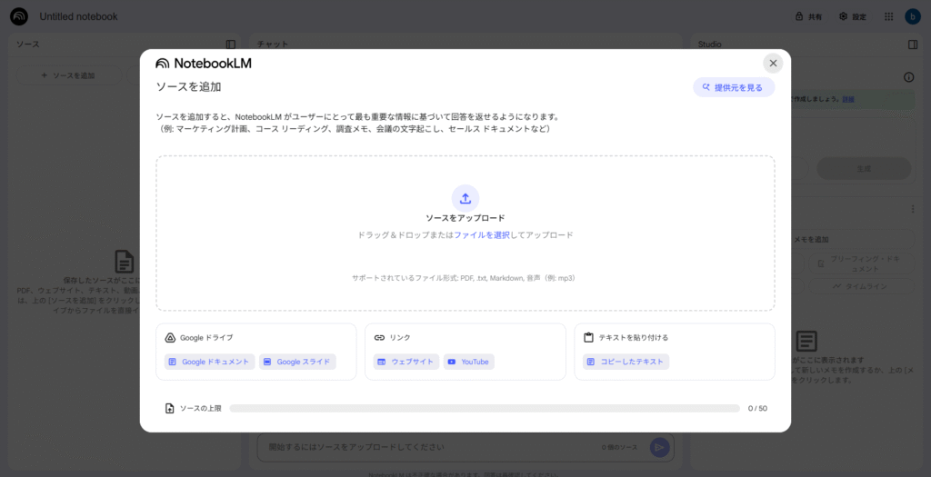931x477 pixels.
Task: Click the ウェブサイト browser icon
Action: click(x=381, y=362)
